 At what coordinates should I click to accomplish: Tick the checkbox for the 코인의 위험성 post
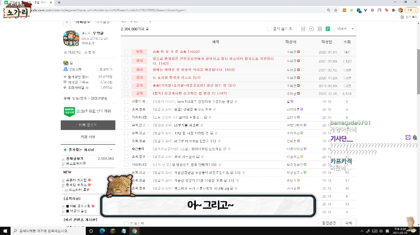tap(126, 117)
